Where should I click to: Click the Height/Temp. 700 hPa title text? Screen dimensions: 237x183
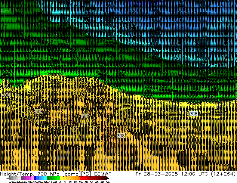pos(30,174)
